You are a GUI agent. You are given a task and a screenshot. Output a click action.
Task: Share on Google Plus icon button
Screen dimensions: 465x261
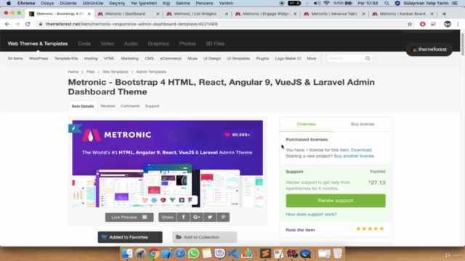197,217
